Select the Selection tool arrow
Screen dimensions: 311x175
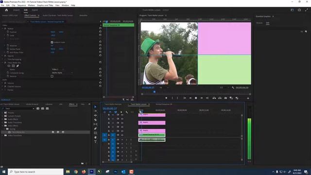[95, 107]
